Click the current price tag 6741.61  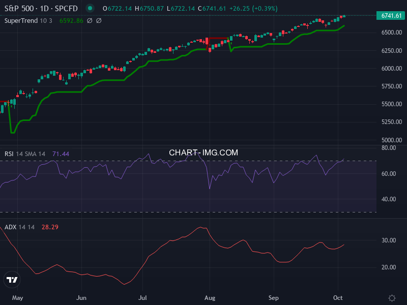click(x=391, y=16)
